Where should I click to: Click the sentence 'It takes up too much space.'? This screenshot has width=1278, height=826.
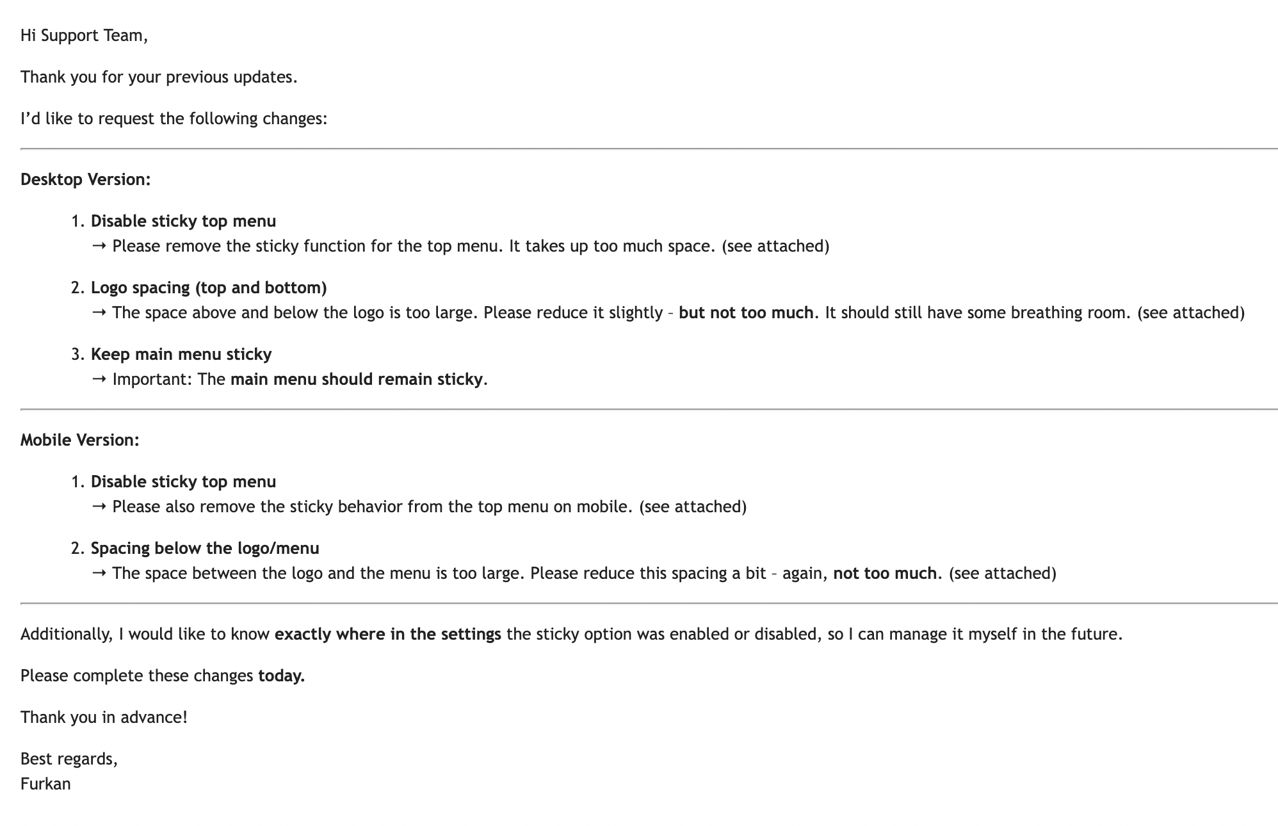(612, 247)
